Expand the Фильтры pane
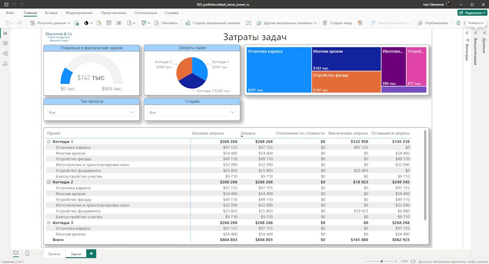 coord(467,33)
